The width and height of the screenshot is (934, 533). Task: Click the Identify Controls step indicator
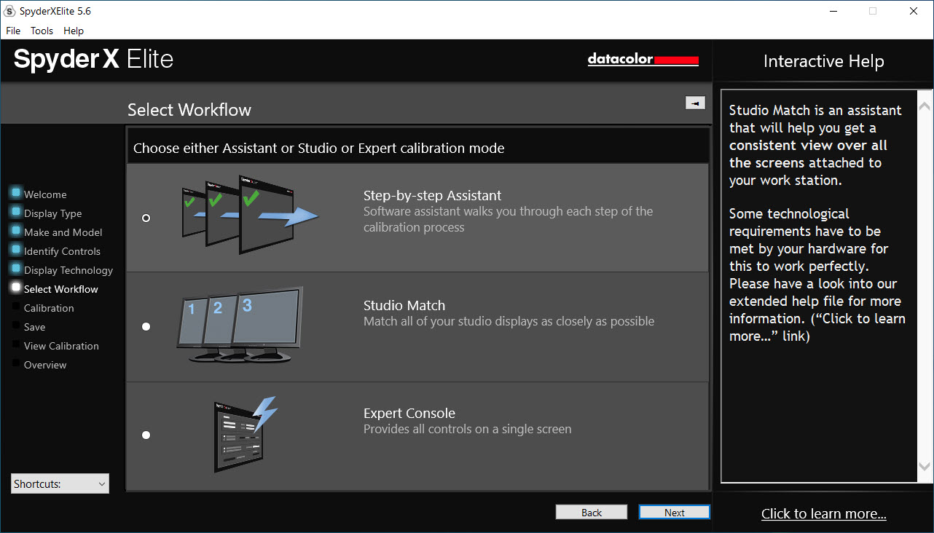(16, 250)
